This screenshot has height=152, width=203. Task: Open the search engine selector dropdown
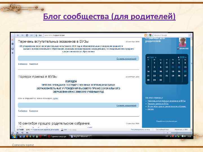click(151, 35)
